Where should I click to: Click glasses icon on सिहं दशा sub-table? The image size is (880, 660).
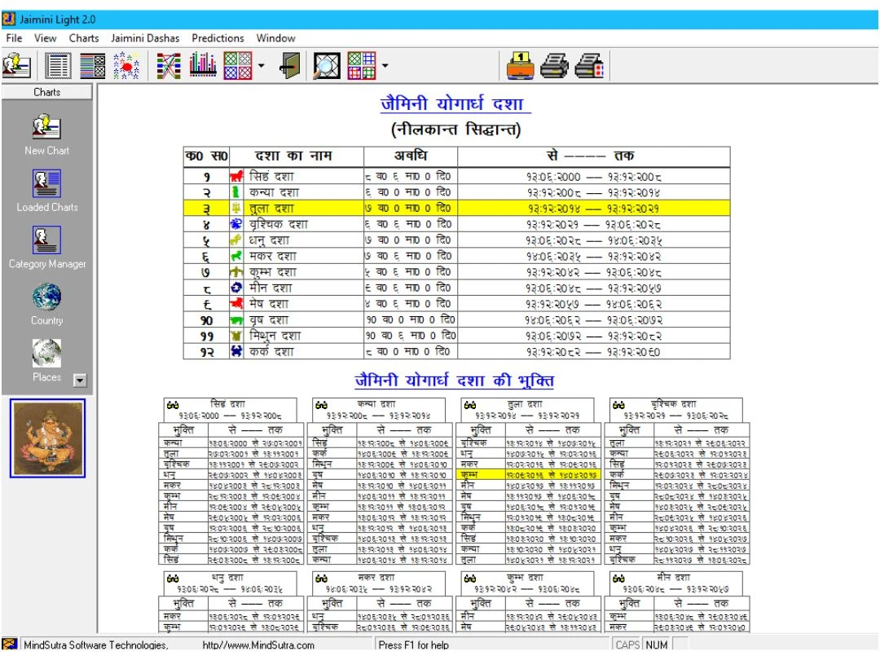(173, 405)
